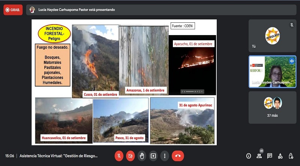Open the chat messages icon
The height and width of the screenshot is (166, 300).
click(x=270, y=156)
